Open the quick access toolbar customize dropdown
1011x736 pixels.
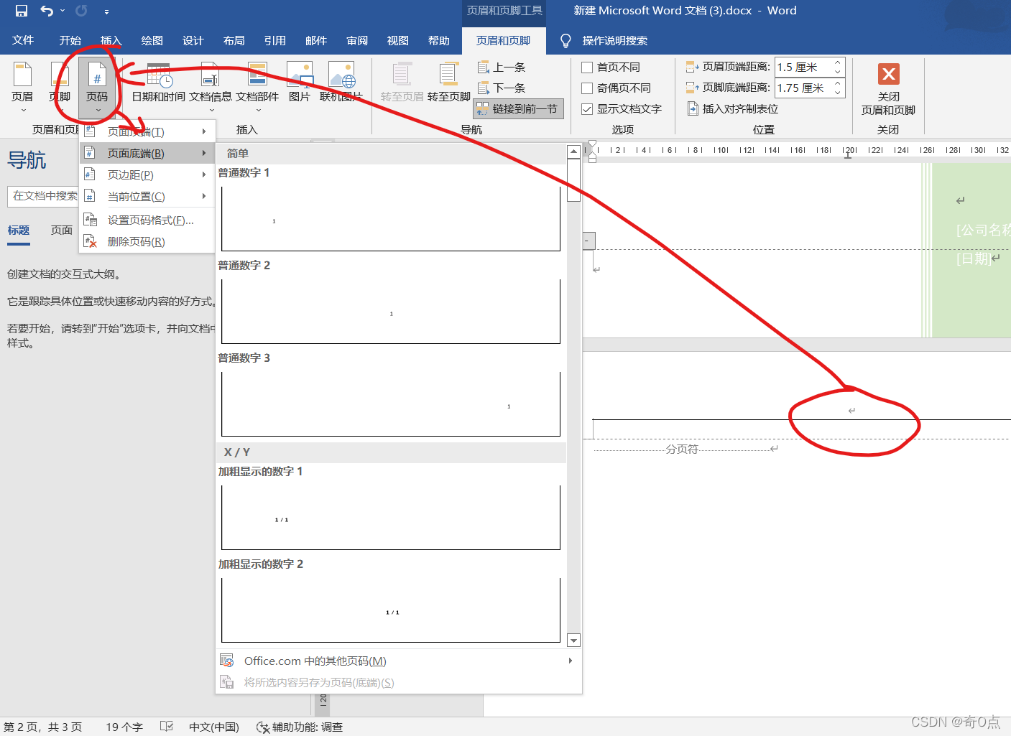pyautogui.click(x=106, y=11)
